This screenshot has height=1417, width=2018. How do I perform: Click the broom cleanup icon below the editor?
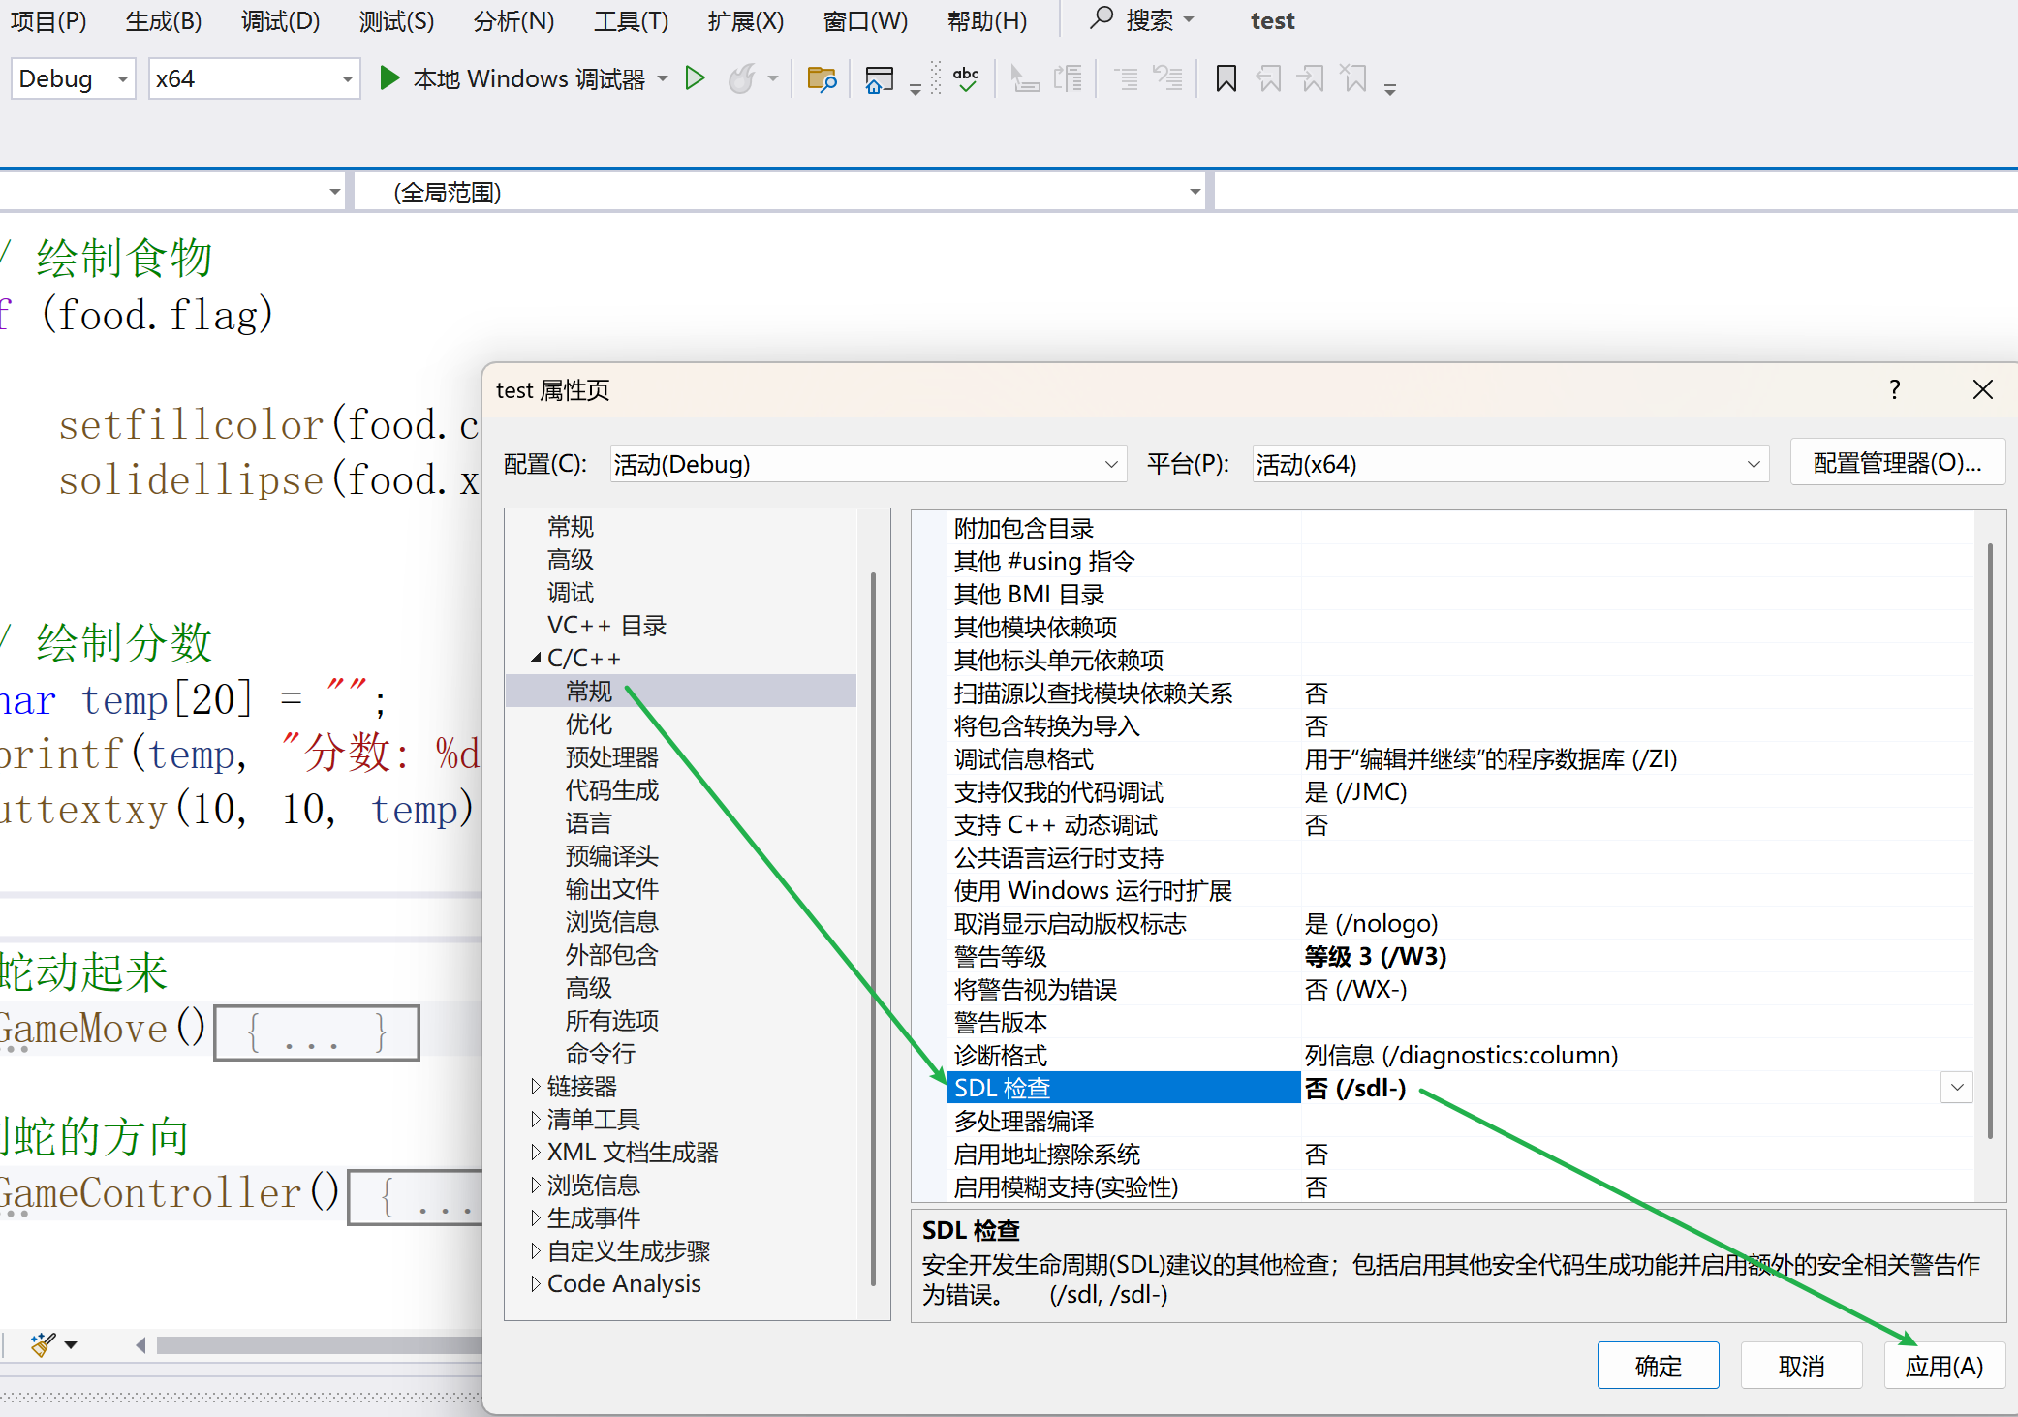tap(42, 1344)
